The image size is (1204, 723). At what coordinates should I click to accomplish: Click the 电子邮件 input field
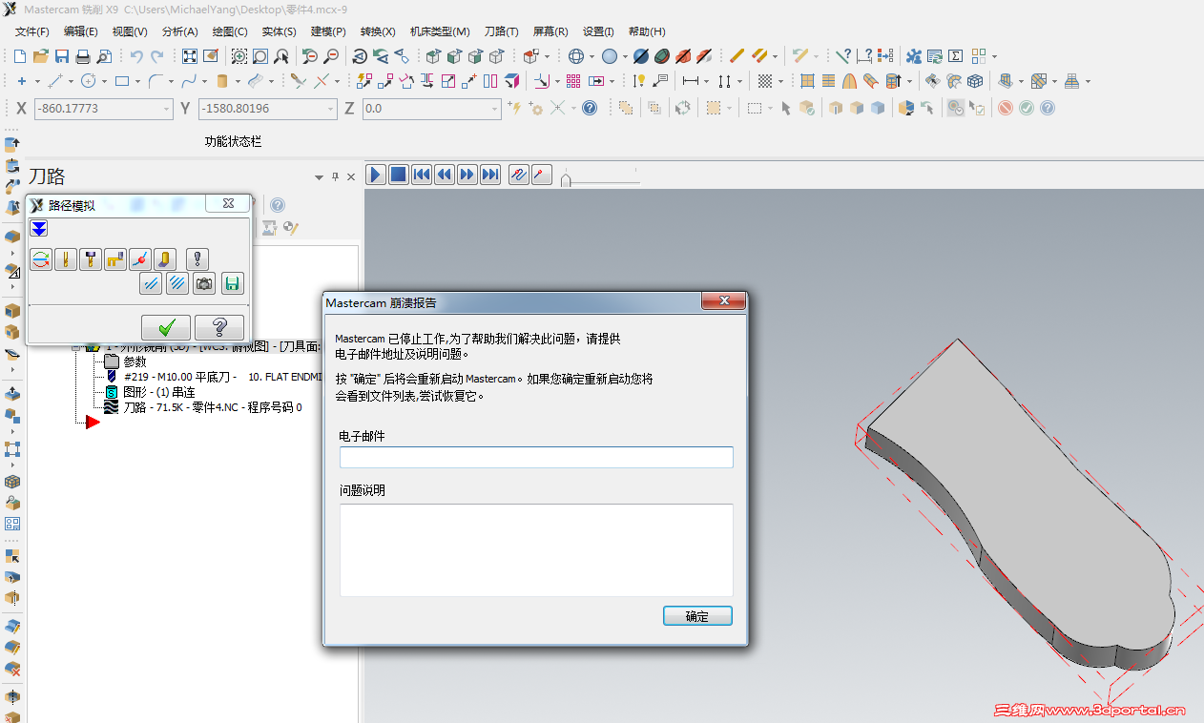pyautogui.click(x=536, y=457)
